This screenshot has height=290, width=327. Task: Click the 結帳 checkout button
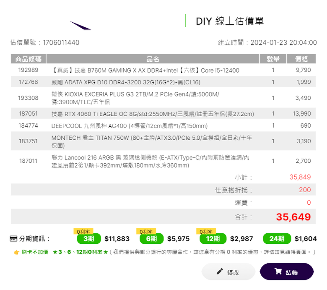click(x=286, y=272)
